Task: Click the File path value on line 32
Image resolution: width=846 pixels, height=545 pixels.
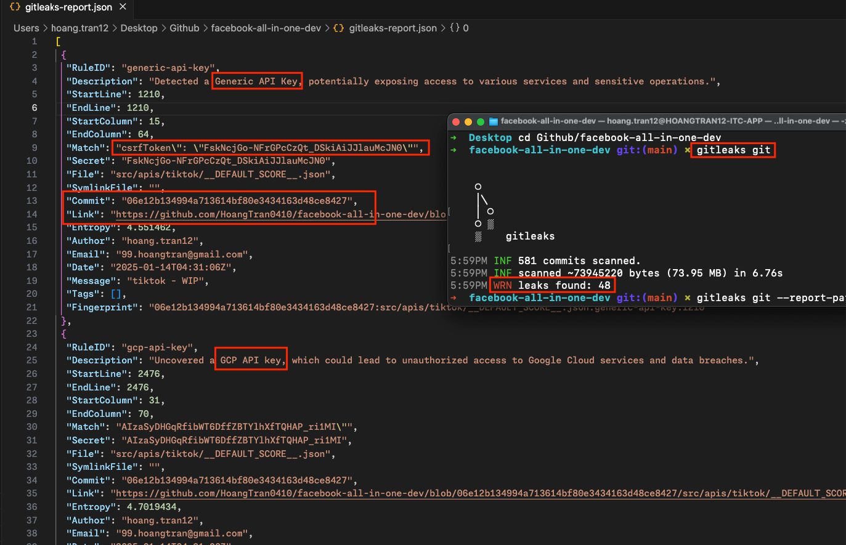Action: [x=221, y=454]
